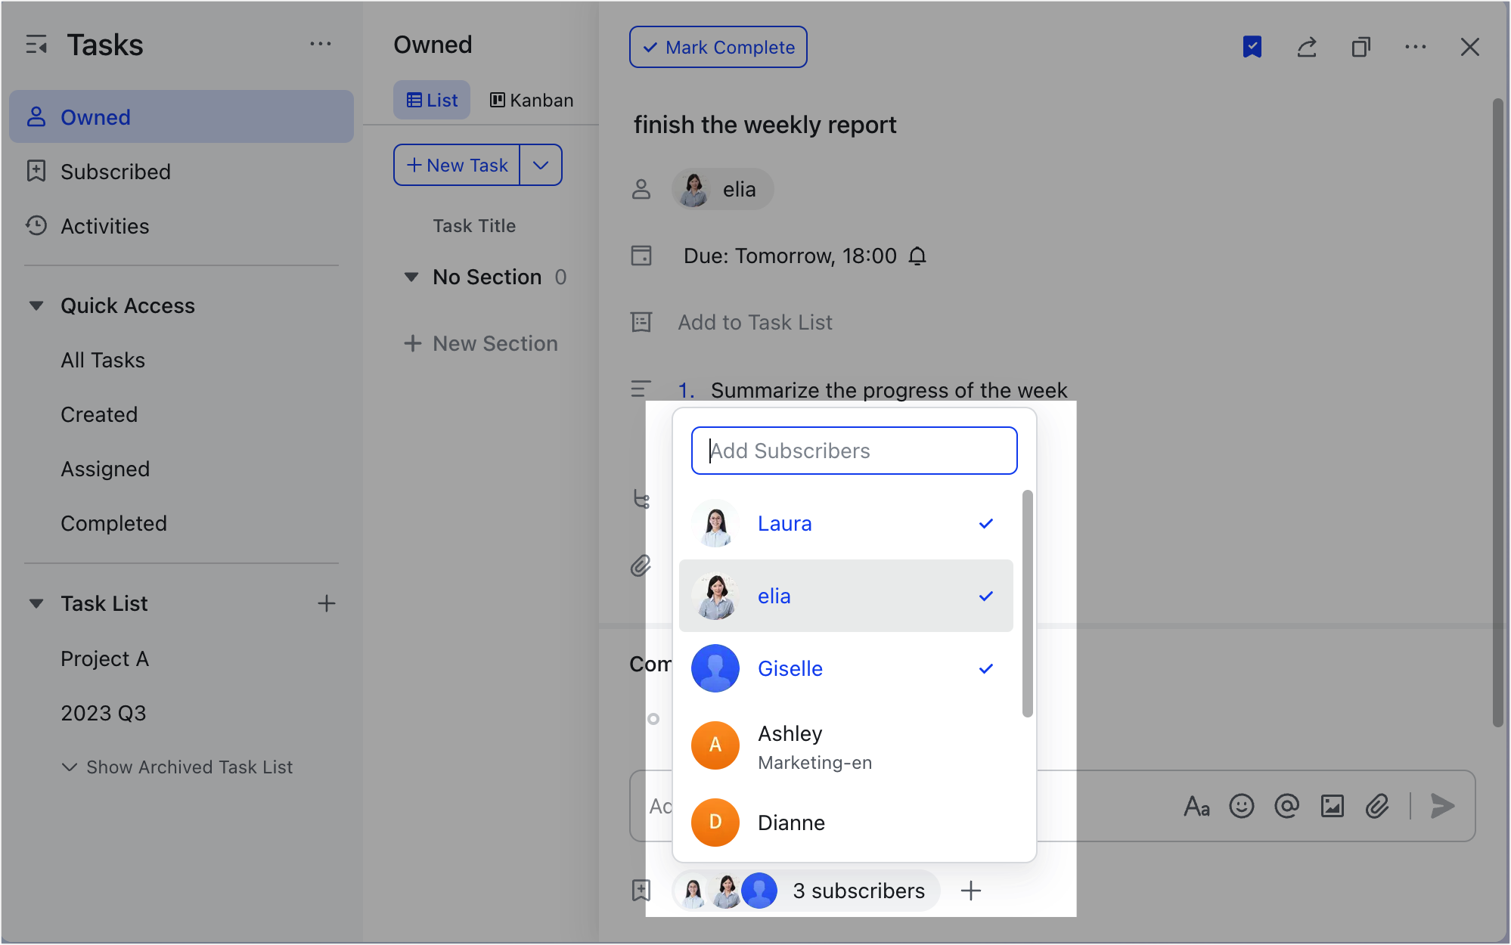This screenshot has width=1511, height=945.
Task: Collapse the Quick Access section
Action: click(36, 305)
